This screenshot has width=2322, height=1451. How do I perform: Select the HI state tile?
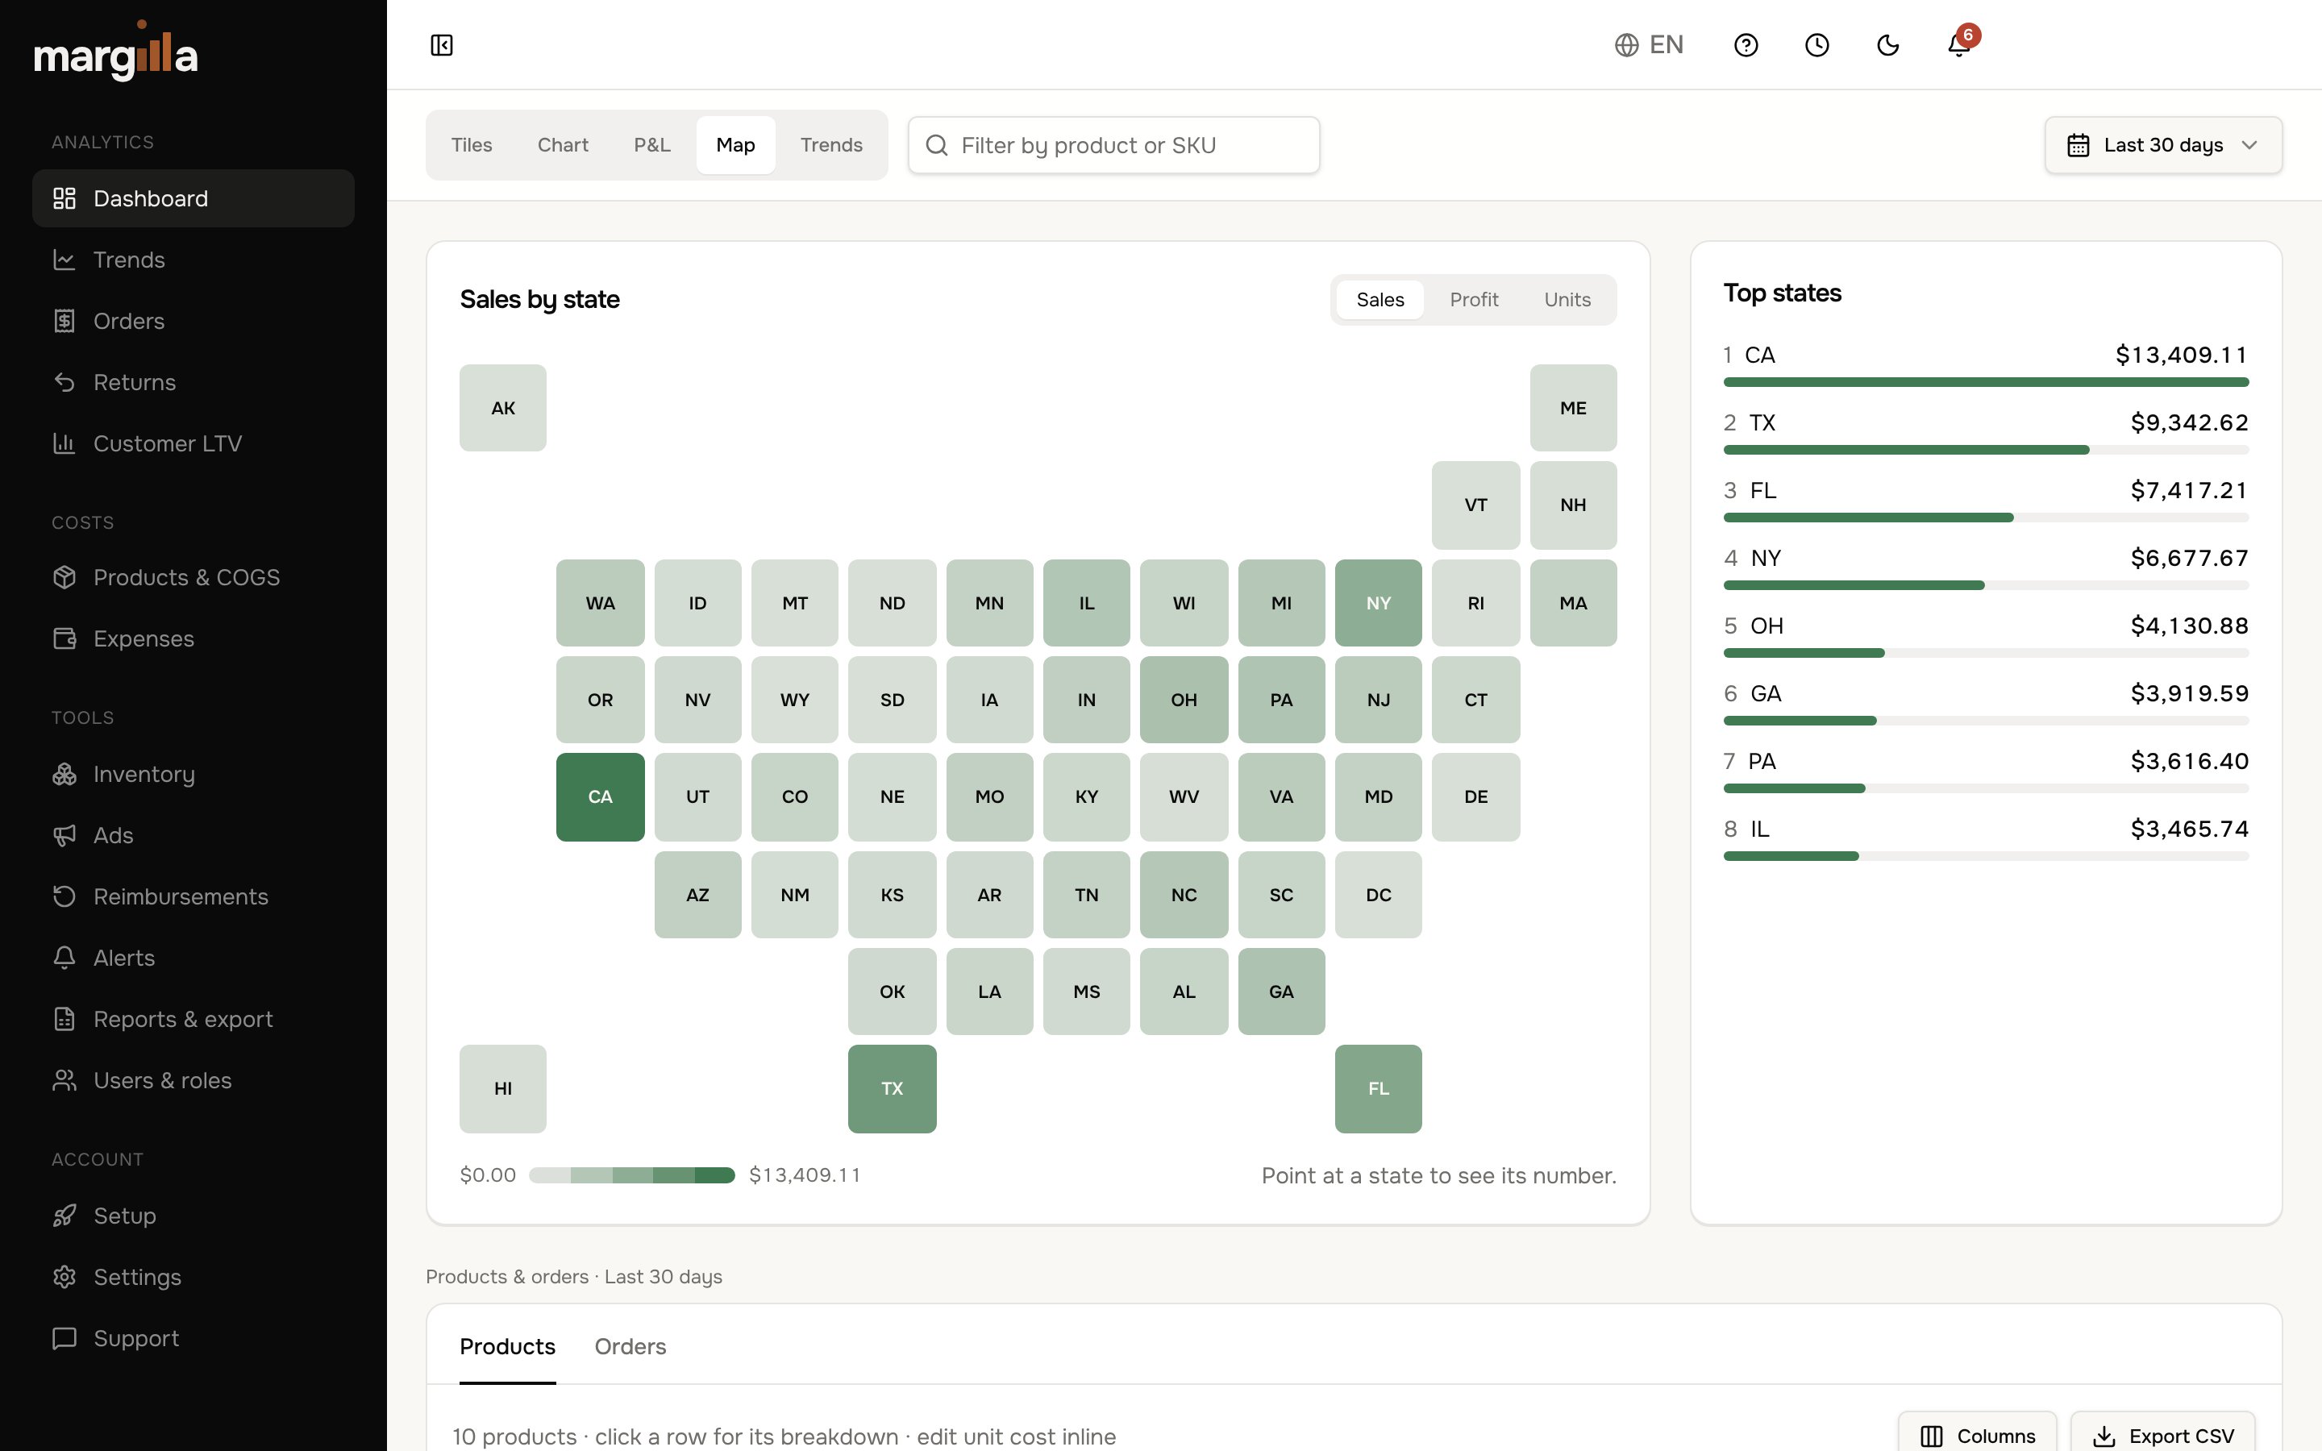(x=503, y=1088)
